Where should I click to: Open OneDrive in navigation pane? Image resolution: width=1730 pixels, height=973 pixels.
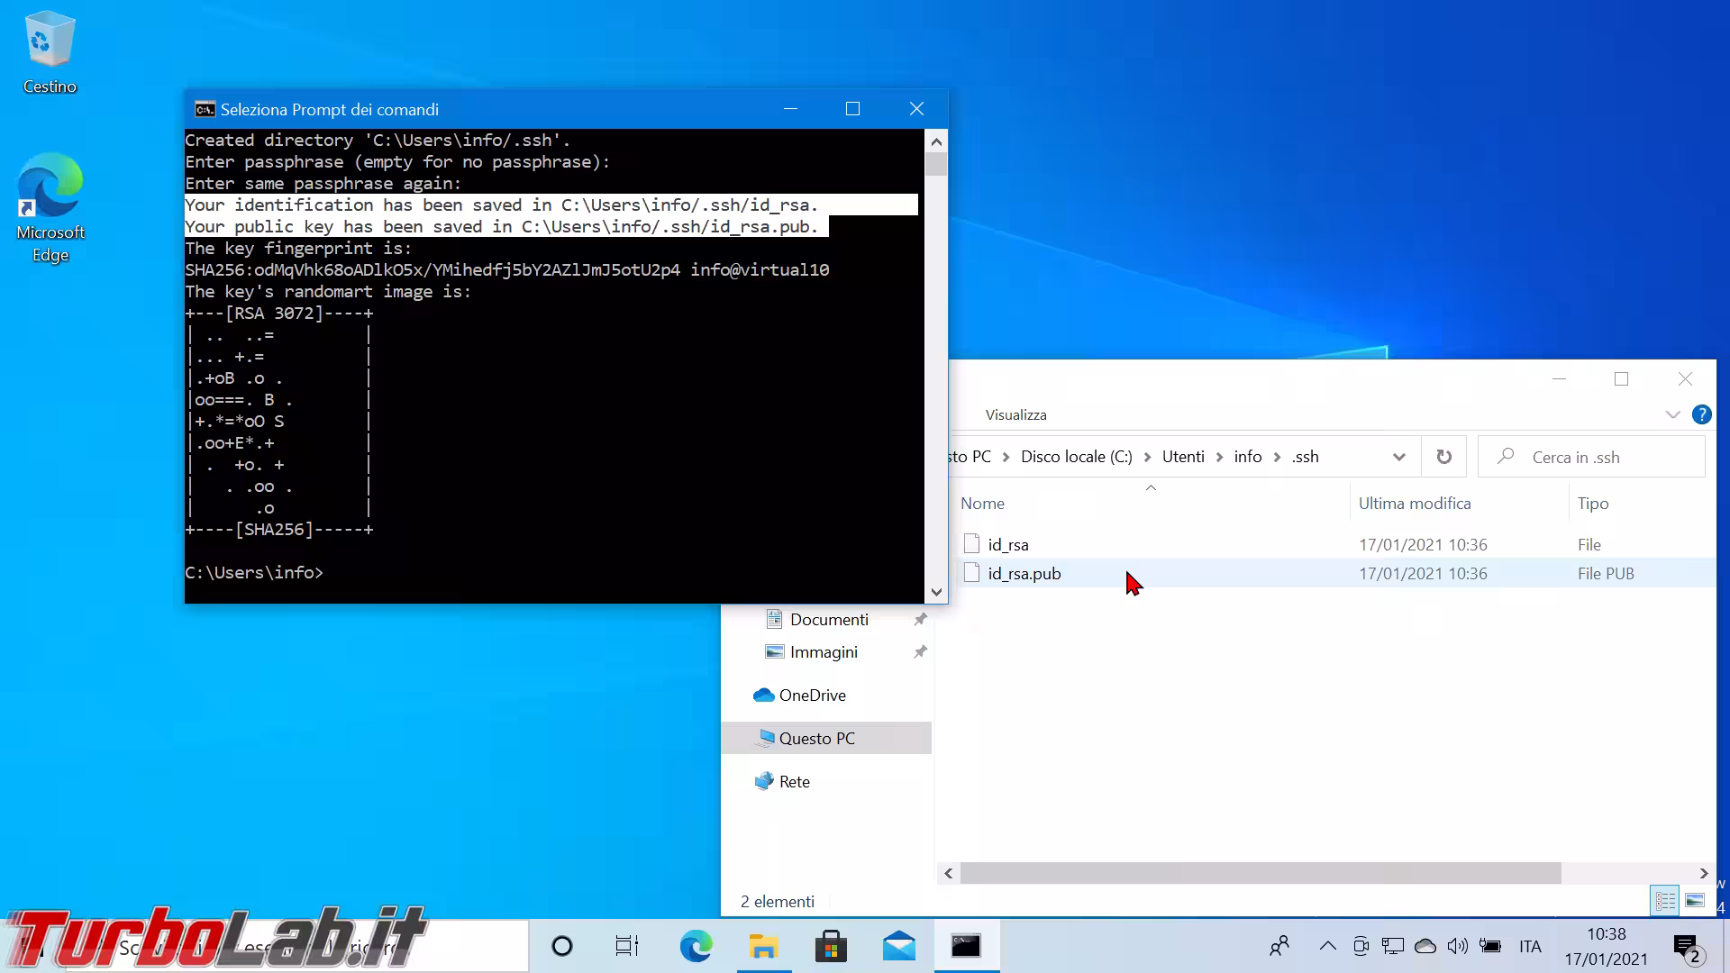point(812,695)
